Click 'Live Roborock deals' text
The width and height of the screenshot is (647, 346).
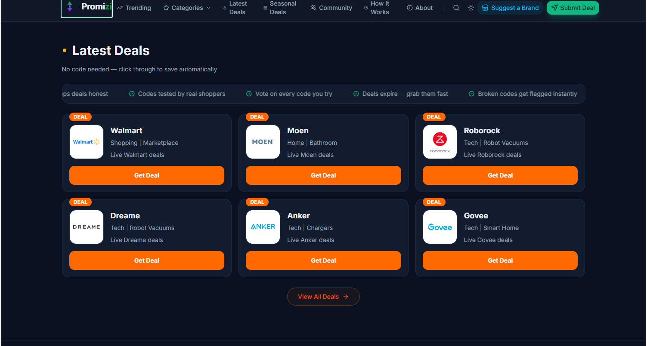pos(493,155)
